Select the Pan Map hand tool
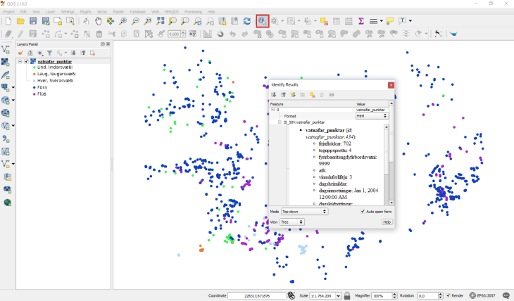 tap(99, 21)
